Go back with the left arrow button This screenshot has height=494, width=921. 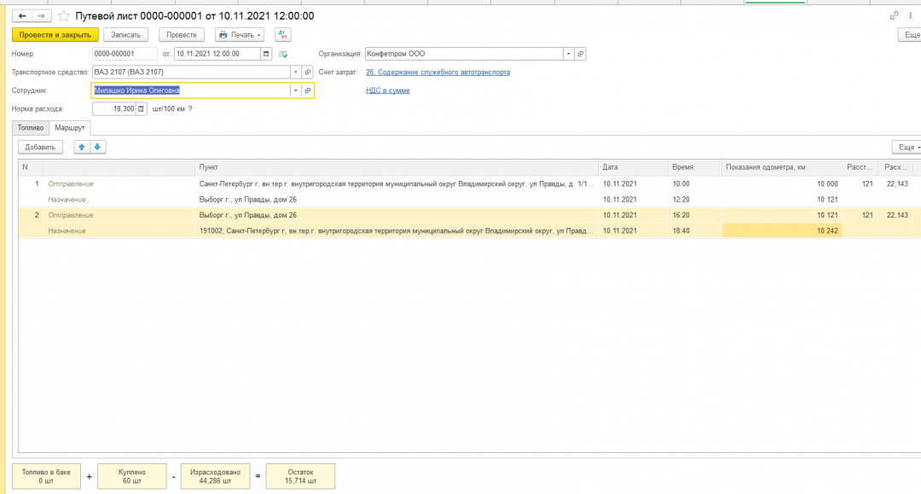pyautogui.click(x=22, y=16)
